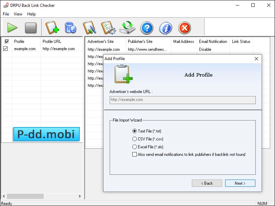Uncheck the example.com profile checkbox
Viewport: 275px width, 206px height.
tap(5, 49)
